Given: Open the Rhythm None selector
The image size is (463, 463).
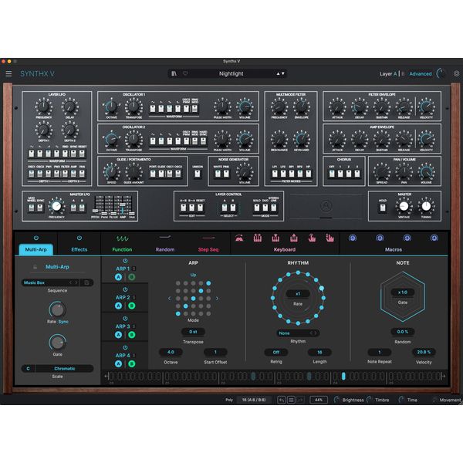Looking at the screenshot, I should (x=298, y=333).
